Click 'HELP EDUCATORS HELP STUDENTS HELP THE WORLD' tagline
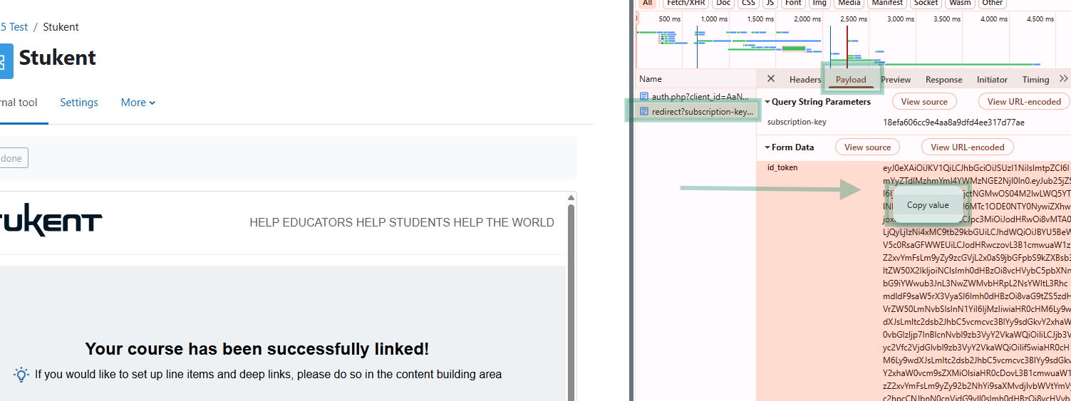 (x=402, y=223)
